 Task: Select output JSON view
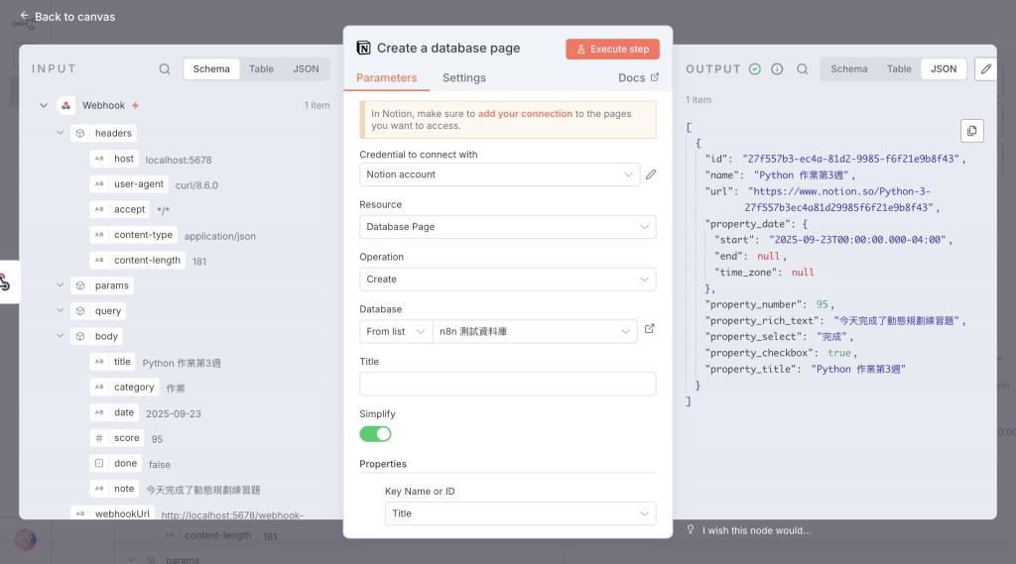tap(944, 68)
